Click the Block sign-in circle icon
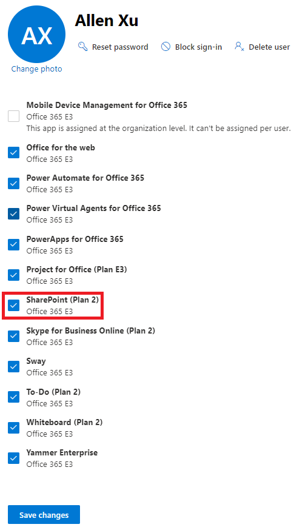The height and width of the screenshot is (530, 300). click(165, 46)
